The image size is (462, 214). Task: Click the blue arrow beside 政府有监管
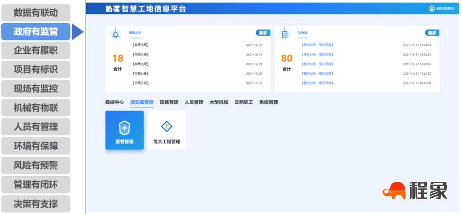coord(77,32)
